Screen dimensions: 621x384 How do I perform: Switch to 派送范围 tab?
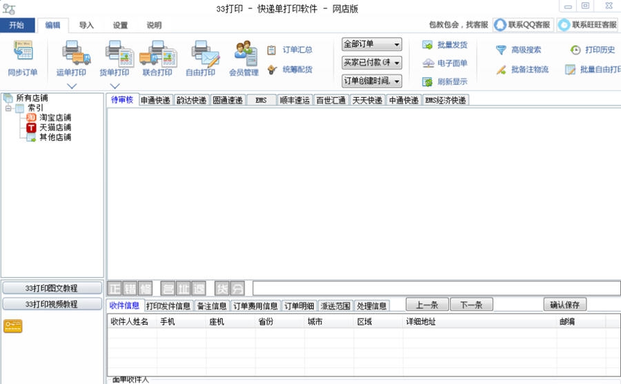[335, 306]
